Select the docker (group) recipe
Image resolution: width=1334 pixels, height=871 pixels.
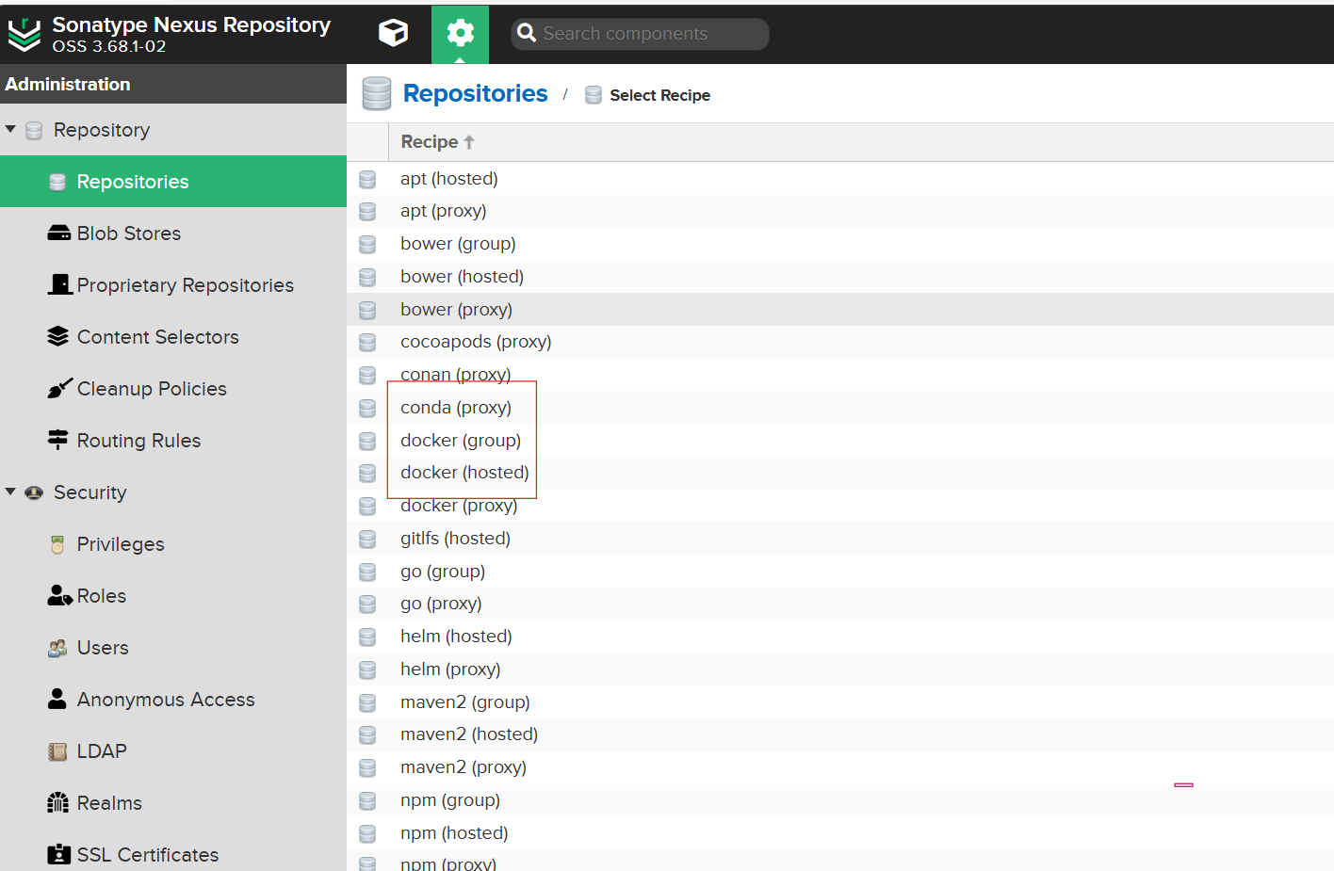840,441
